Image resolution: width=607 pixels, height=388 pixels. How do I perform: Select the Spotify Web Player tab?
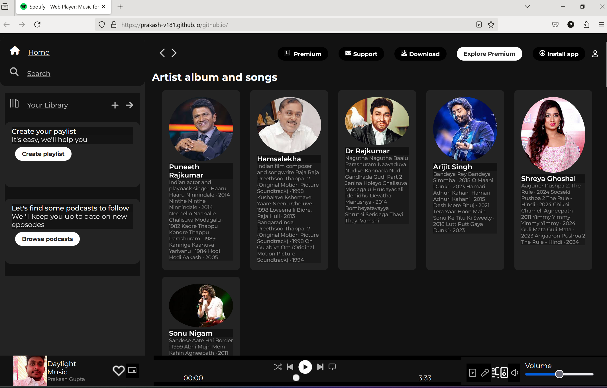(64, 7)
